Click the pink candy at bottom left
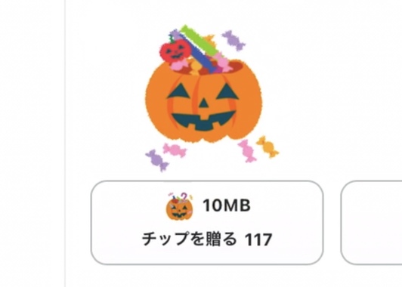Viewport: 402px width, 287px height. [175, 150]
